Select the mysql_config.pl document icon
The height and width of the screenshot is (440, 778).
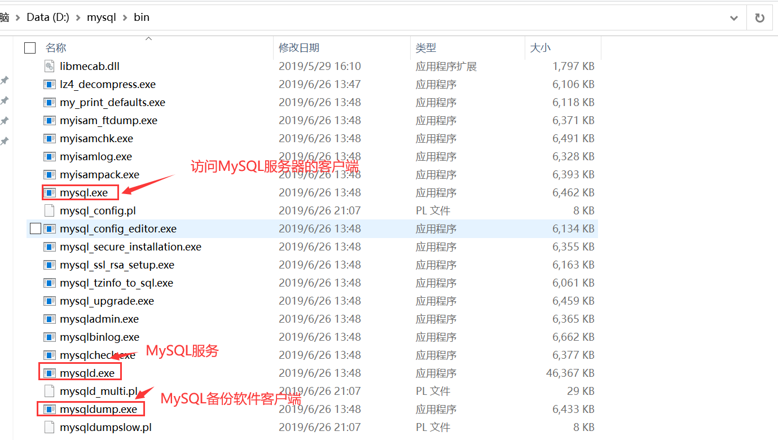(x=50, y=210)
